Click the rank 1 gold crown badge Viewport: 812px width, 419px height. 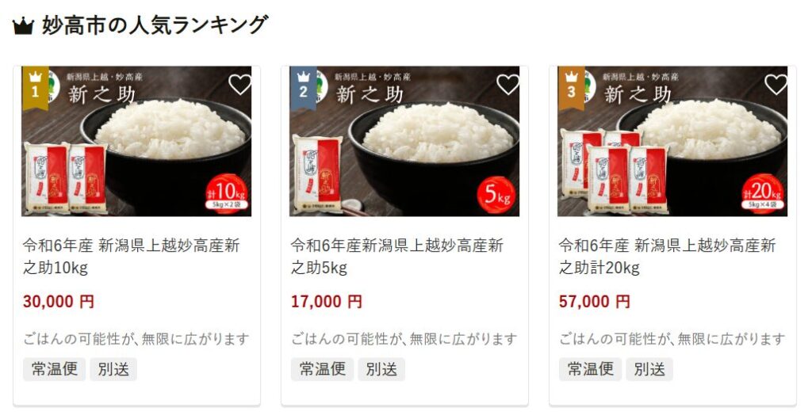point(35,88)
